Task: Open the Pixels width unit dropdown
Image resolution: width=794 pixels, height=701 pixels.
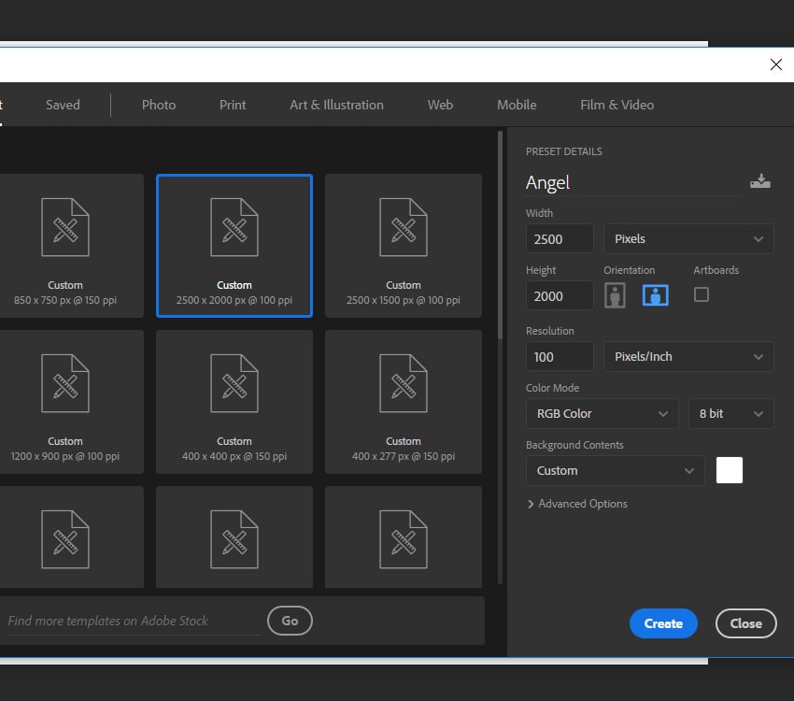Action: [x=688, y=238]
